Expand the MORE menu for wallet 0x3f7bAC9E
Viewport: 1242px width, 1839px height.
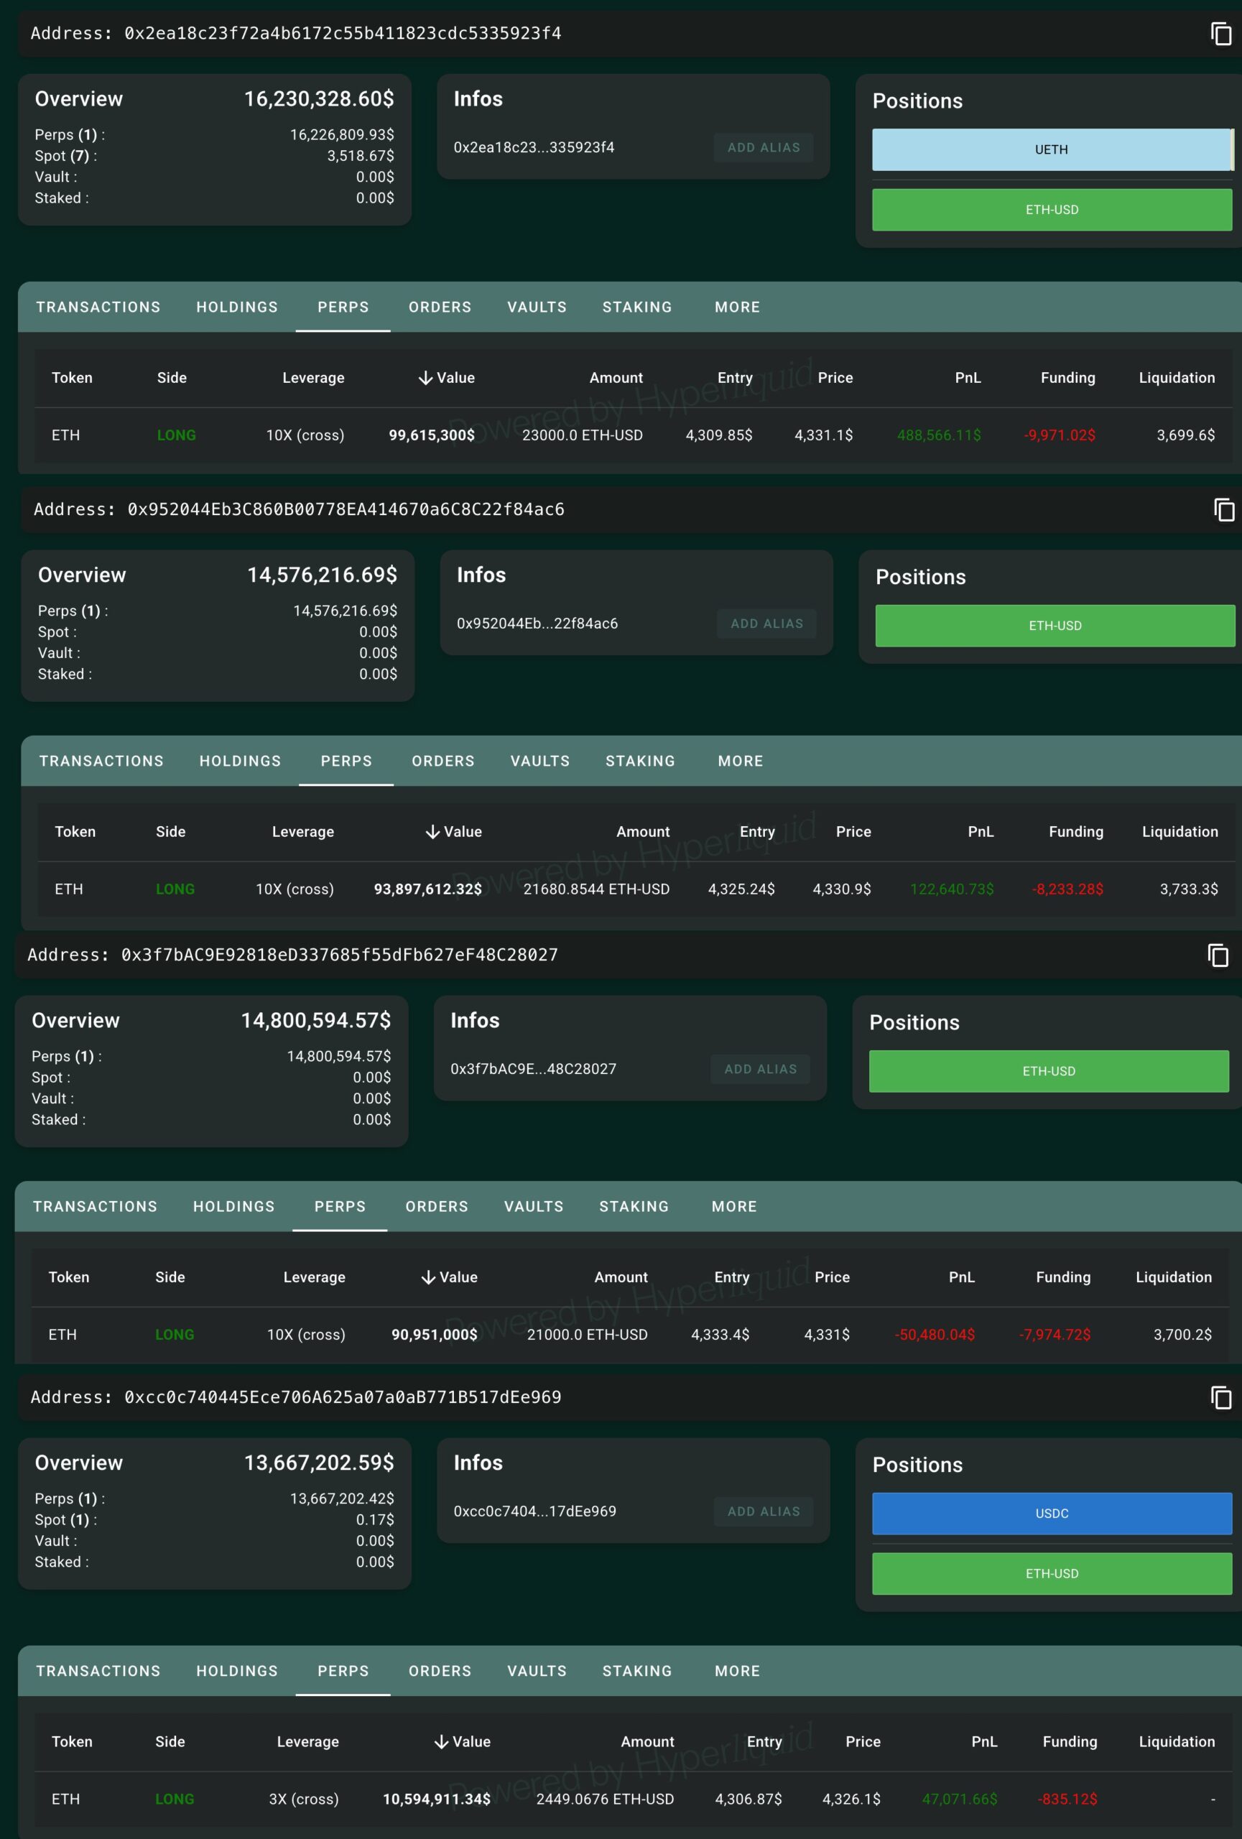[733, 1207]
